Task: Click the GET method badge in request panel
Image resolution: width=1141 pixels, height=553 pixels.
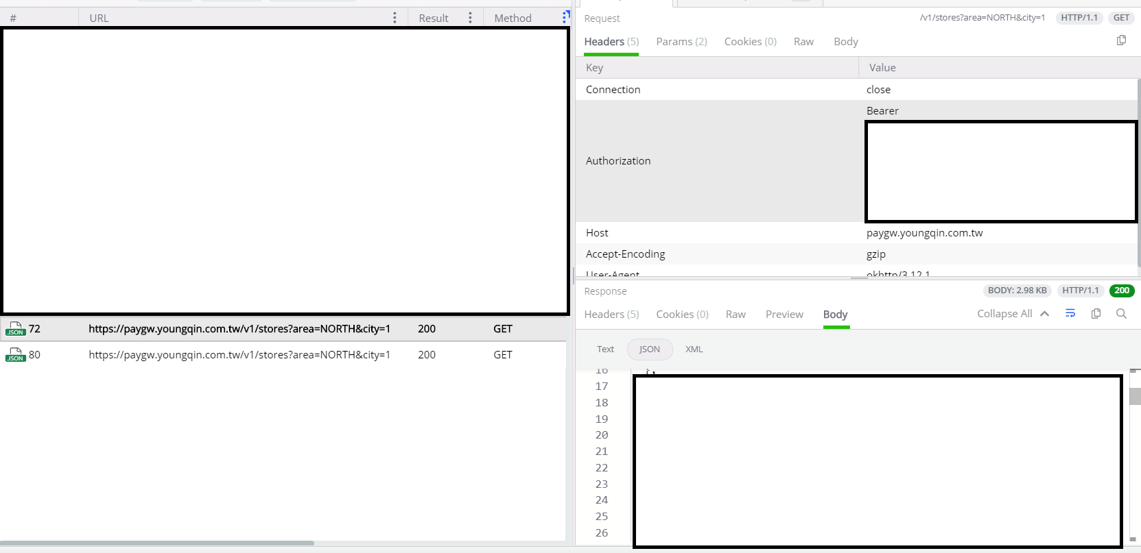Action: [1121, 18]
